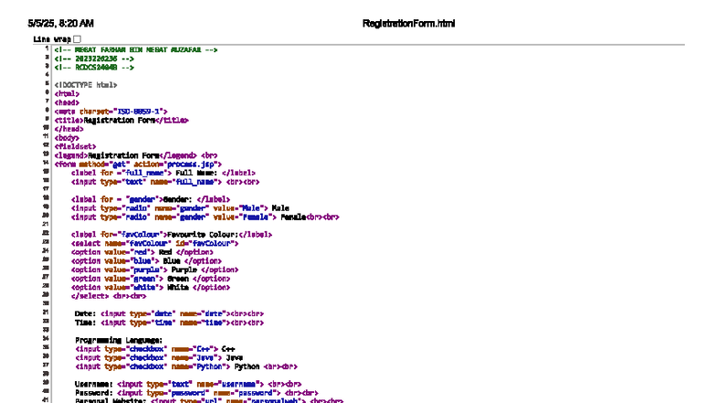Click the 'Username:' input line
716x403 pixels.
click(x=188, y=384)
